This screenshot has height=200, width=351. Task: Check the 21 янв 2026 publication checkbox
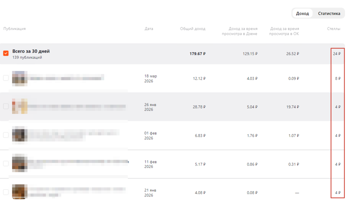point(6,192)
